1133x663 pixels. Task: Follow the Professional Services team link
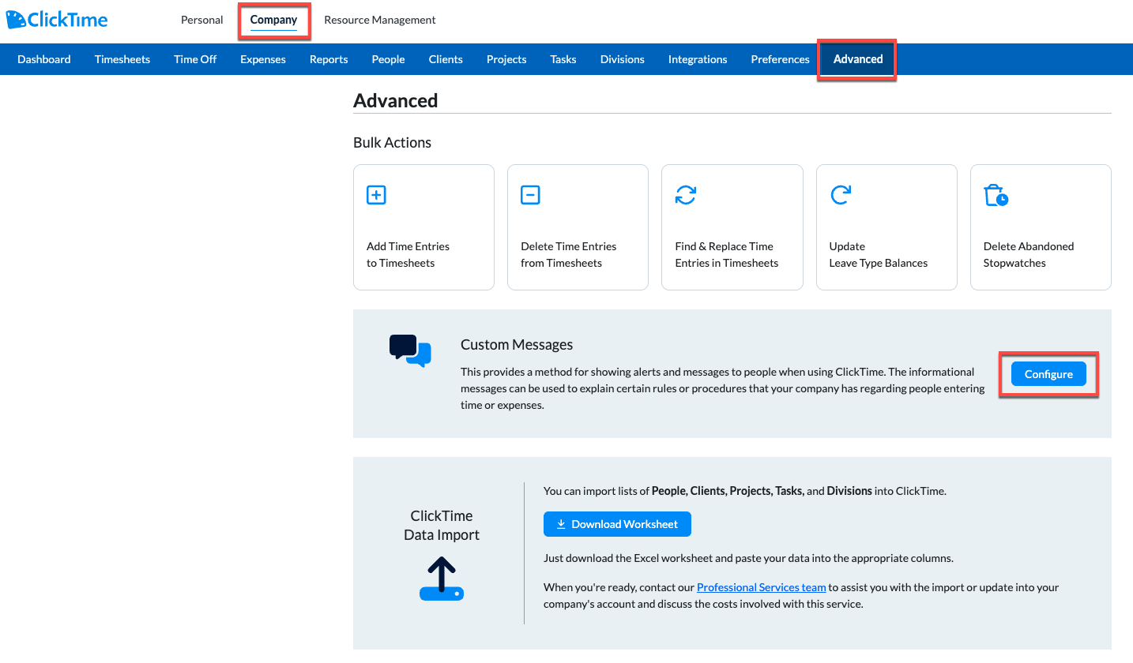762,587
